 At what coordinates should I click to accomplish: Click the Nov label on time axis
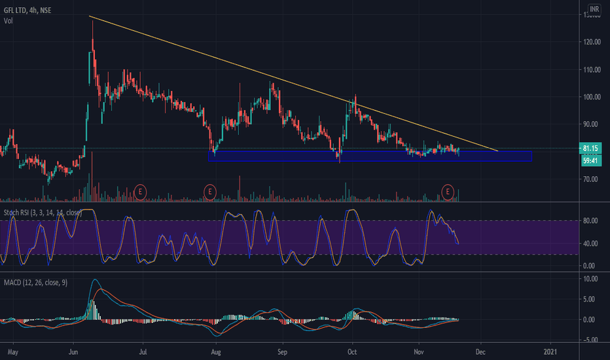point(419,352)
